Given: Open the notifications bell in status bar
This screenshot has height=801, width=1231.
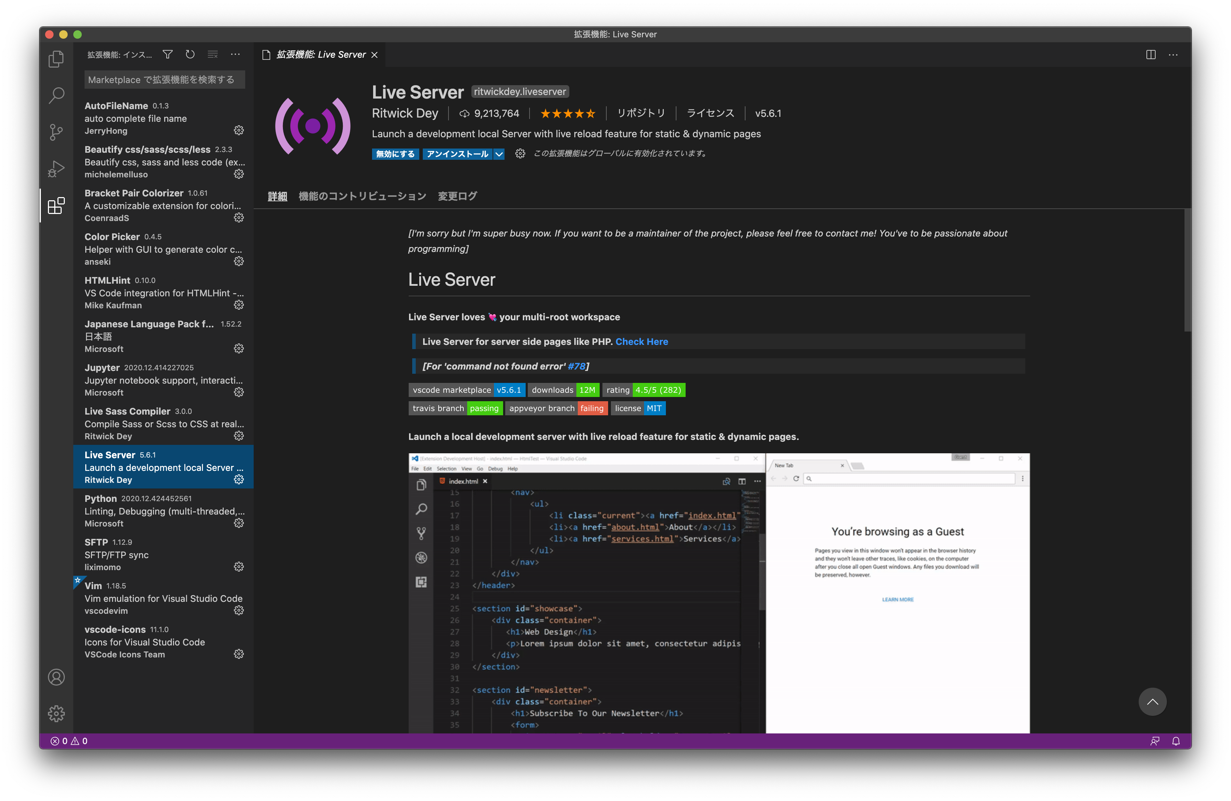Looking at the screenshot, I should pos(1176,741).
